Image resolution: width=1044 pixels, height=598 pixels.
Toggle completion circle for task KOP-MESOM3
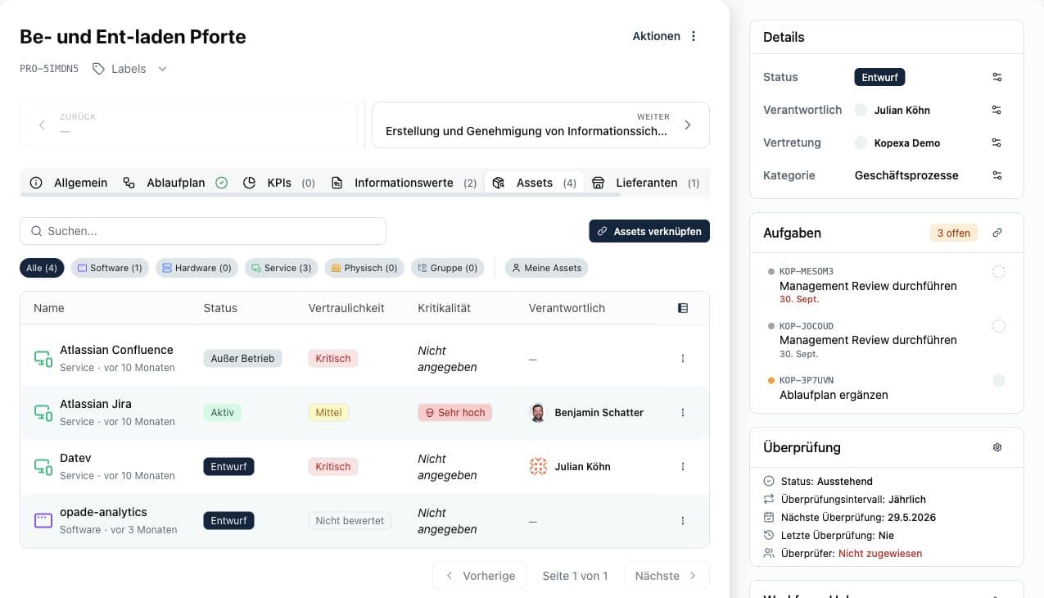point(999,271)
